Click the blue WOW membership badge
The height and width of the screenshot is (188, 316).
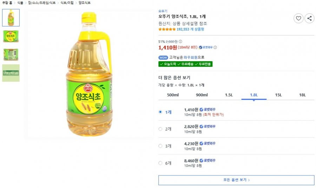point(163,58)
